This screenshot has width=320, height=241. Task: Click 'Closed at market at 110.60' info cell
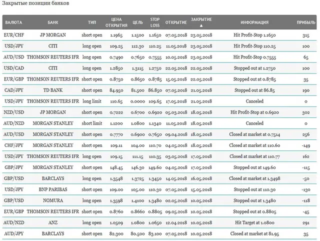point(254,145)
